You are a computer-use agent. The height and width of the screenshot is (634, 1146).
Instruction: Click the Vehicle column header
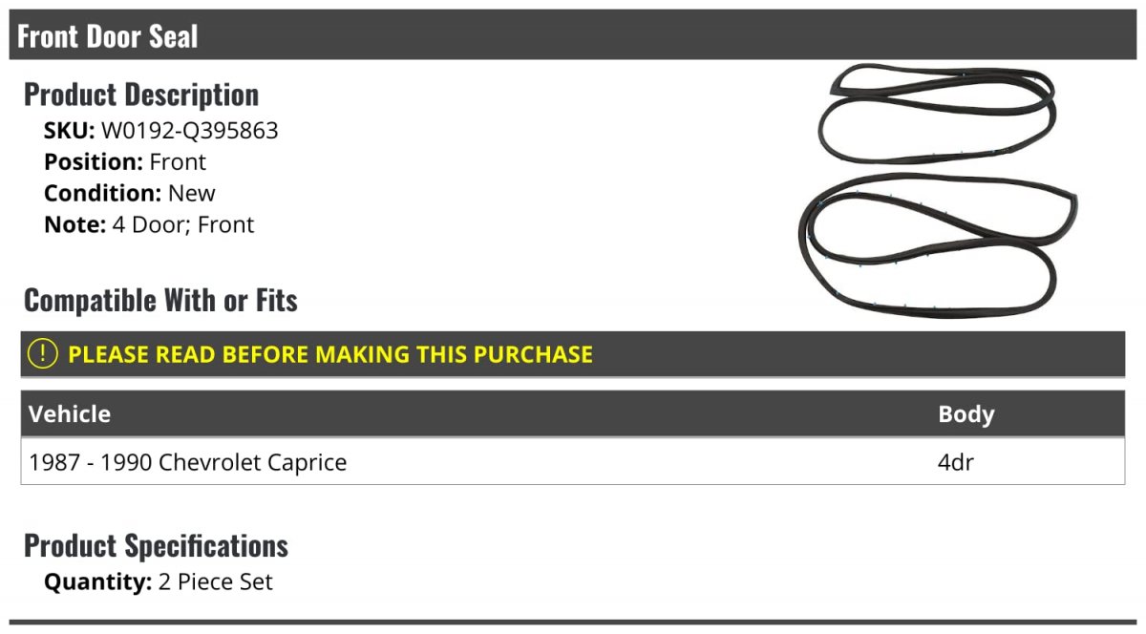click(x=70, y=413)
